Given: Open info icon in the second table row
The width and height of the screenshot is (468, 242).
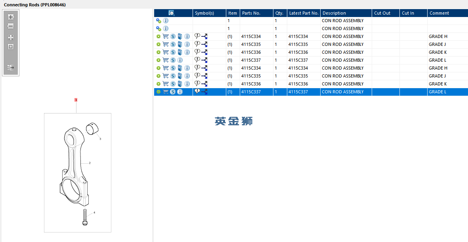Looking at the screenshot, I should [166, 28].
